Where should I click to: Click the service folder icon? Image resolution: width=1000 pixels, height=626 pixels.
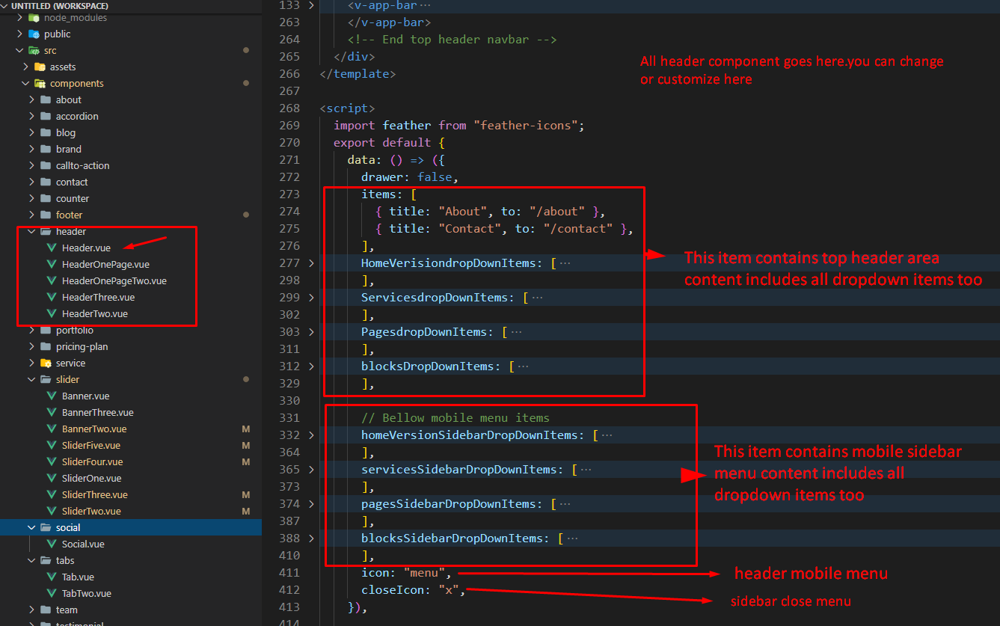point(46,363)
